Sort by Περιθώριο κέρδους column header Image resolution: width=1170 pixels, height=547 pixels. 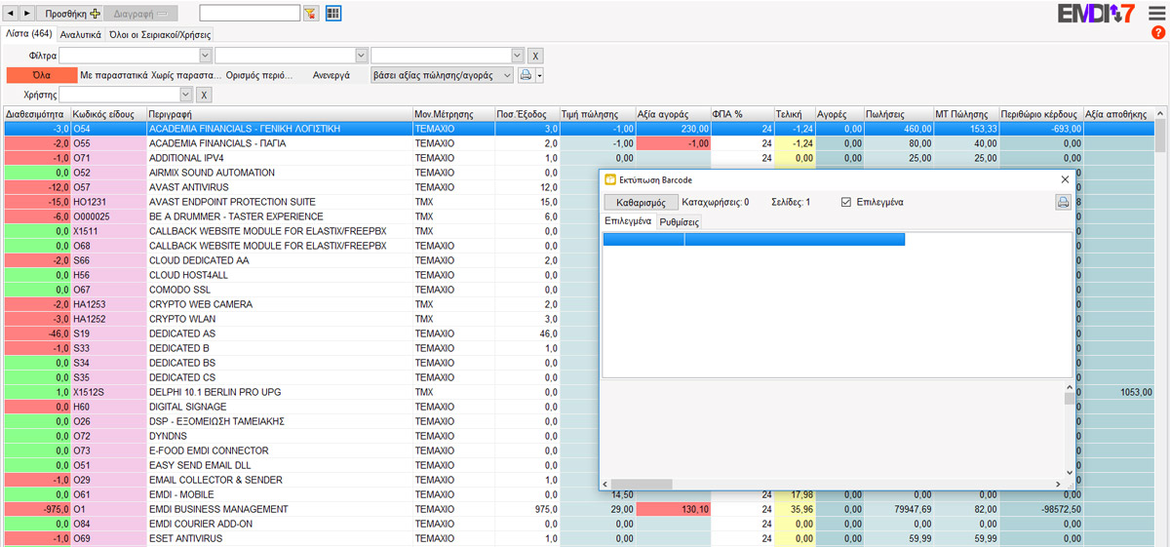point(1040,114)
